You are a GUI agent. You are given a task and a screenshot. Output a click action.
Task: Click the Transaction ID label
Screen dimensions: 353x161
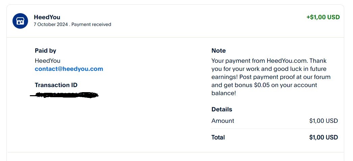56,85
